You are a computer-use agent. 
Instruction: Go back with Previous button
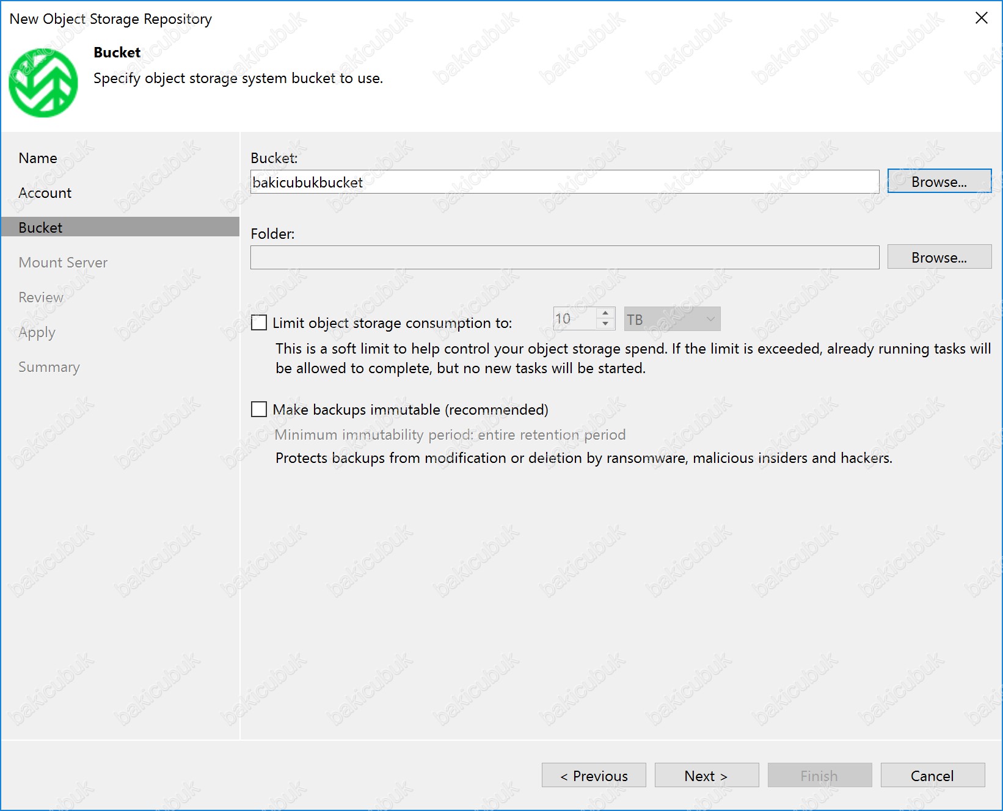(x=594, y=776)
